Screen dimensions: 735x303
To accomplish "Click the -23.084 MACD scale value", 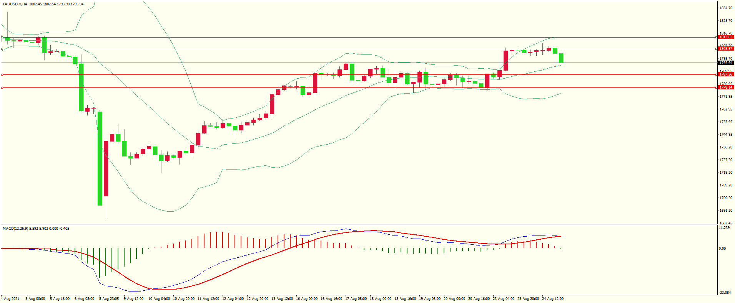I will pyautogui.click(x=725, y=293).
